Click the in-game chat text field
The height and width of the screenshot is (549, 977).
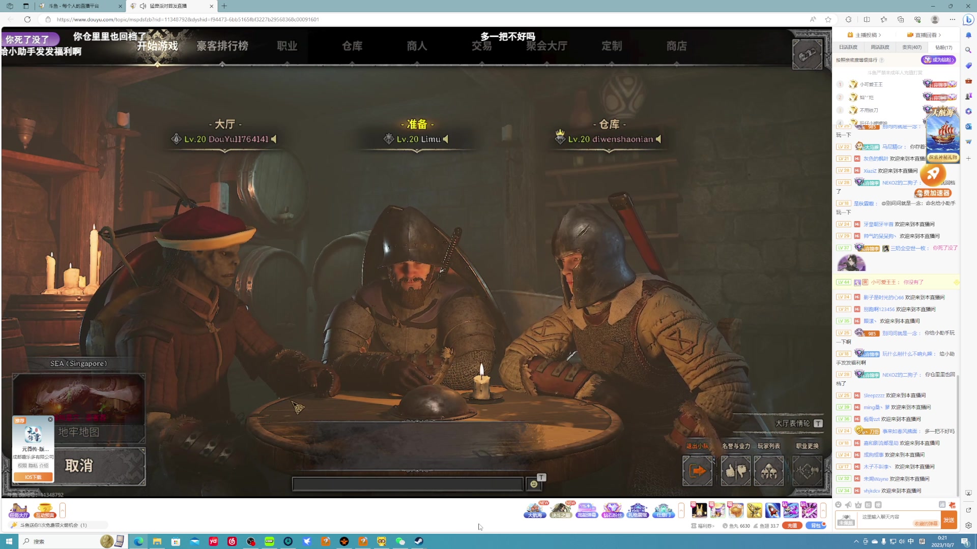(x=408, y=484)
